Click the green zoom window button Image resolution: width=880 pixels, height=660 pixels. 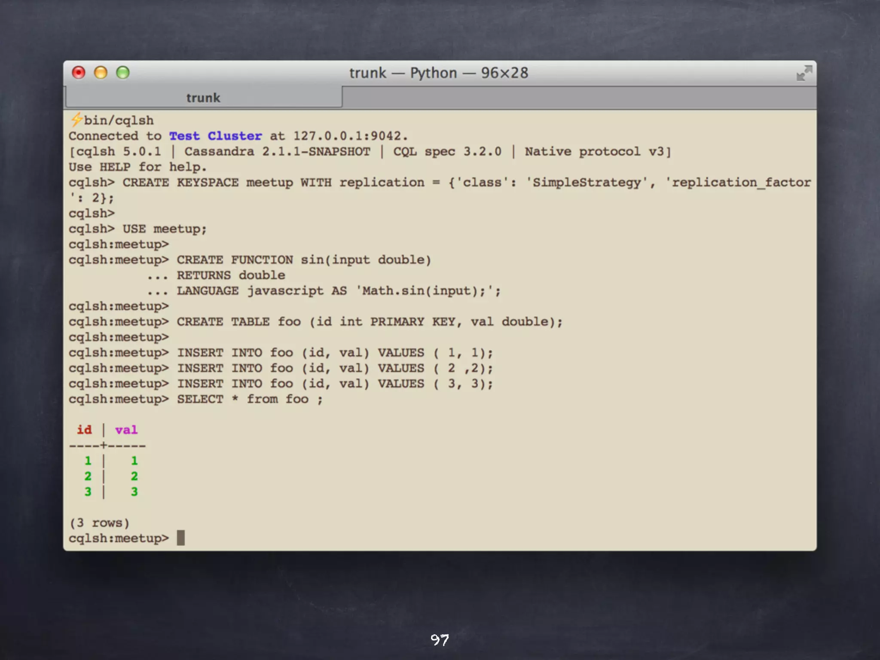click(123, 73)
